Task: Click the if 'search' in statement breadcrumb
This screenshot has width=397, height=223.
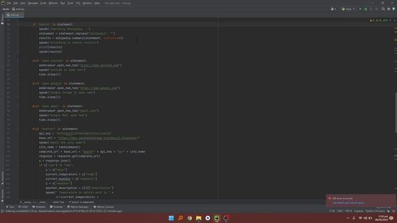Action: pyautogui.click(x=81, y=203)
